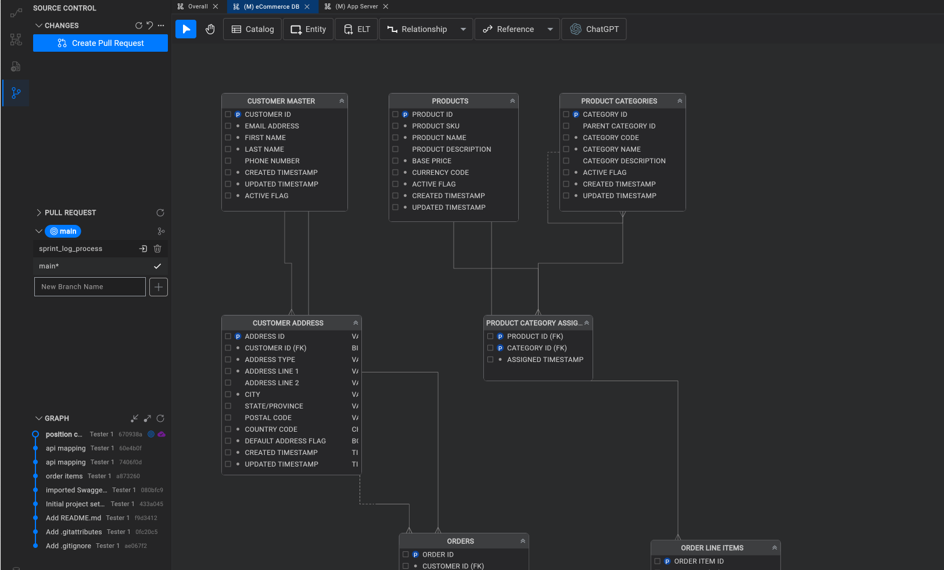Check out the sprint_log_process branch

143,249
